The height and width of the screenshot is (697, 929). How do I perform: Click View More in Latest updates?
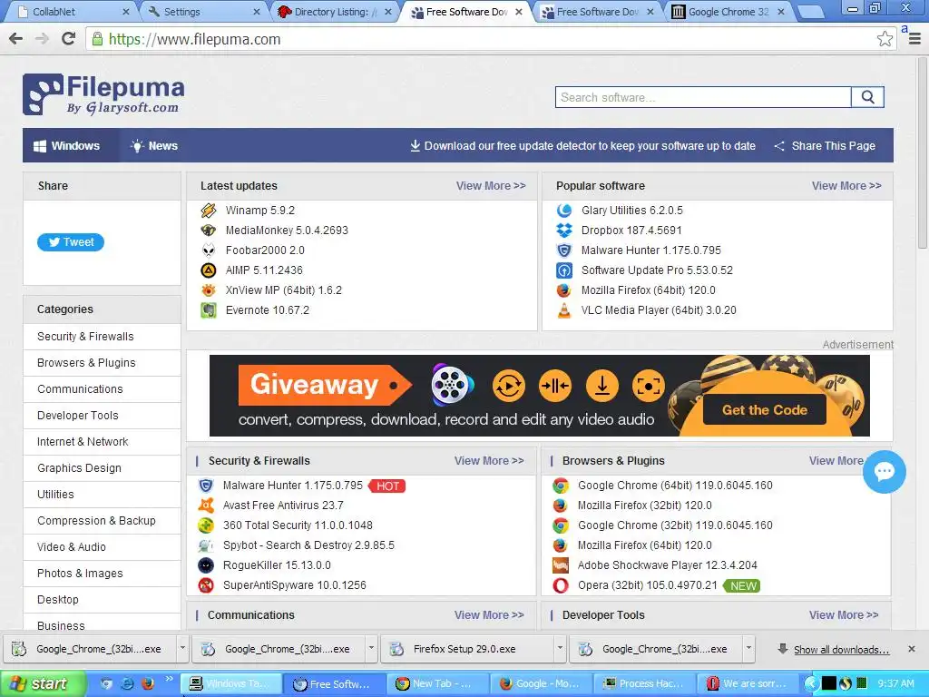pyautogui.click(x=491, y=185)
